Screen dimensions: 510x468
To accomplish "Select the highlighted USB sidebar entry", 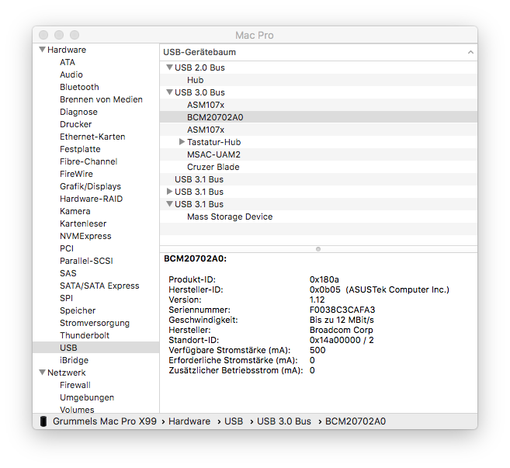I will [x=95, y=348].
